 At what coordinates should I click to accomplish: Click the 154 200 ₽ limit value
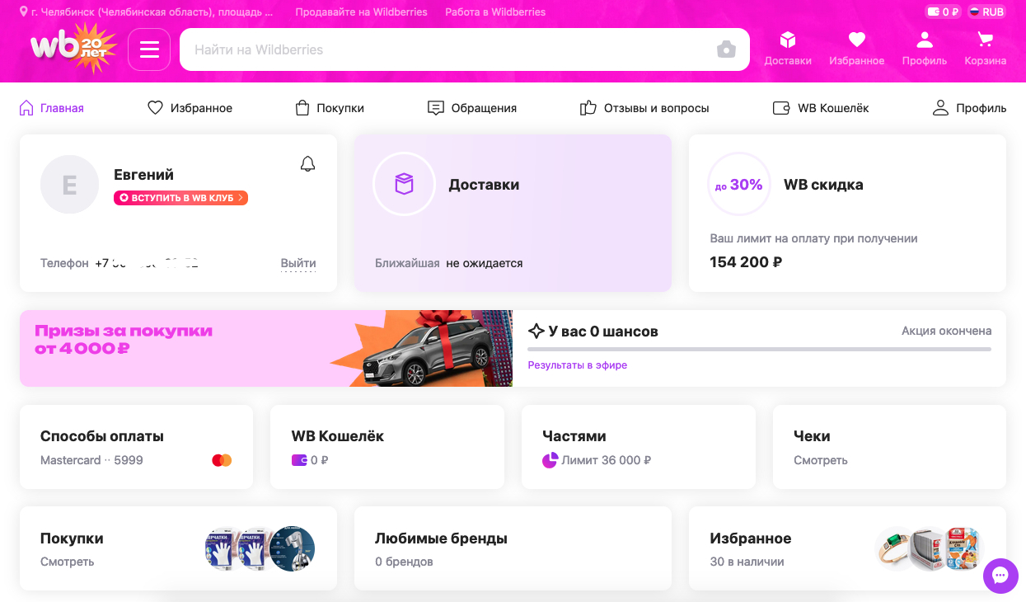pyautogui.click(x=746, y=262)
